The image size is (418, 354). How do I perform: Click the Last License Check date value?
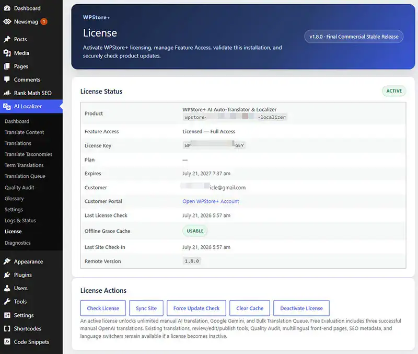click(206, 215)
